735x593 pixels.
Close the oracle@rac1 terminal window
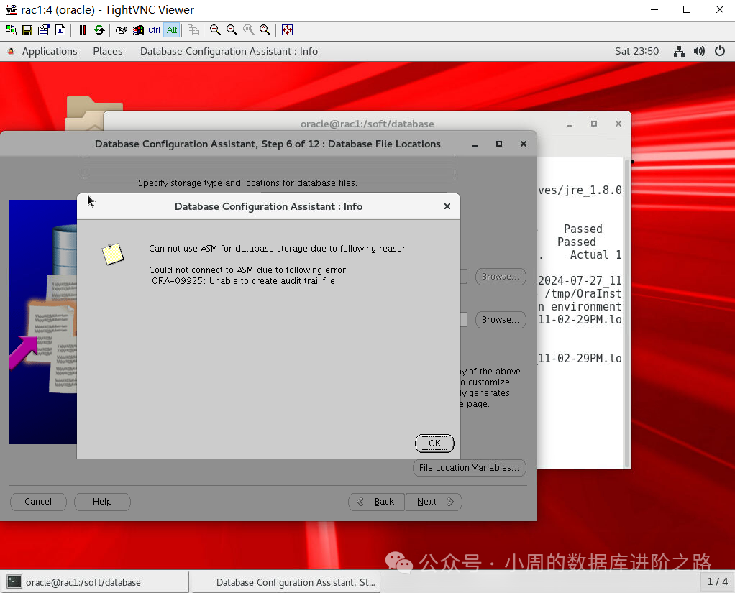click(x=618, y=124)
